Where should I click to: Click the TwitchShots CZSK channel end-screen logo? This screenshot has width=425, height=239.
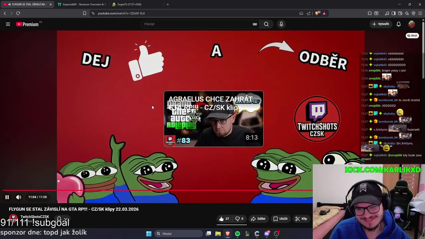317,119
